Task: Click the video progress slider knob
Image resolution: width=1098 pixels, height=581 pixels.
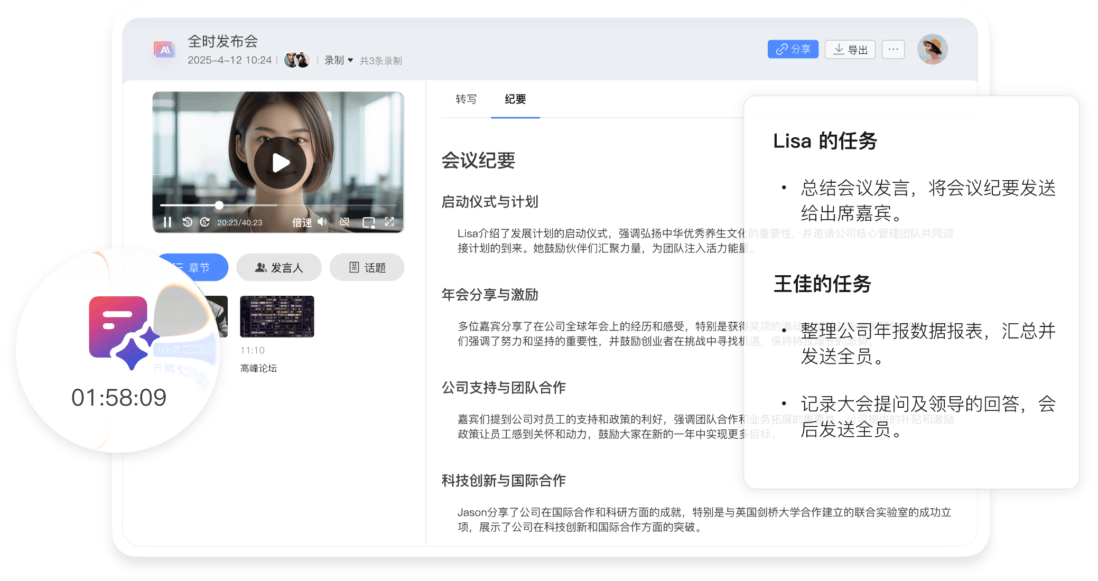Action: coord(219,205)
